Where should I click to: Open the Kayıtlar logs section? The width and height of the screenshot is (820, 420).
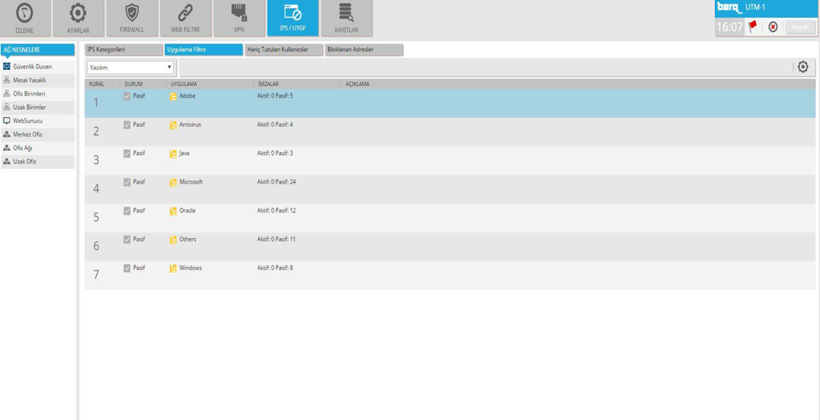click(x=346, y=18)
